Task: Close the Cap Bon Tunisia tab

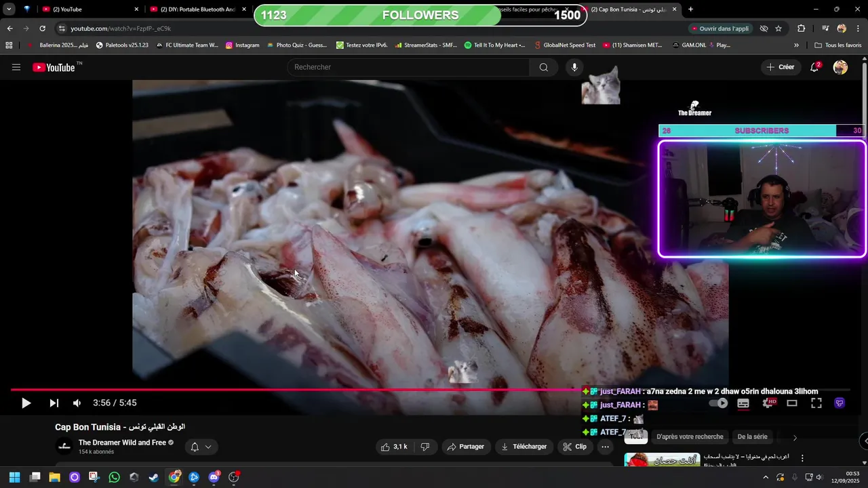Action: click(674, 9)
